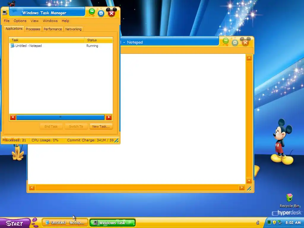Open the Start menu
Screen dimensions: 304x228
point(15,223)
